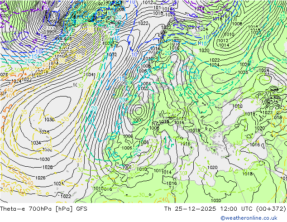Click the "Theta-e 700hPa [hPa] GFS" caption

43,209
